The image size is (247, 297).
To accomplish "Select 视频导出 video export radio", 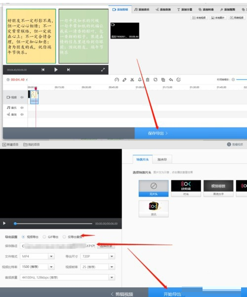I will tap(23, 237).
